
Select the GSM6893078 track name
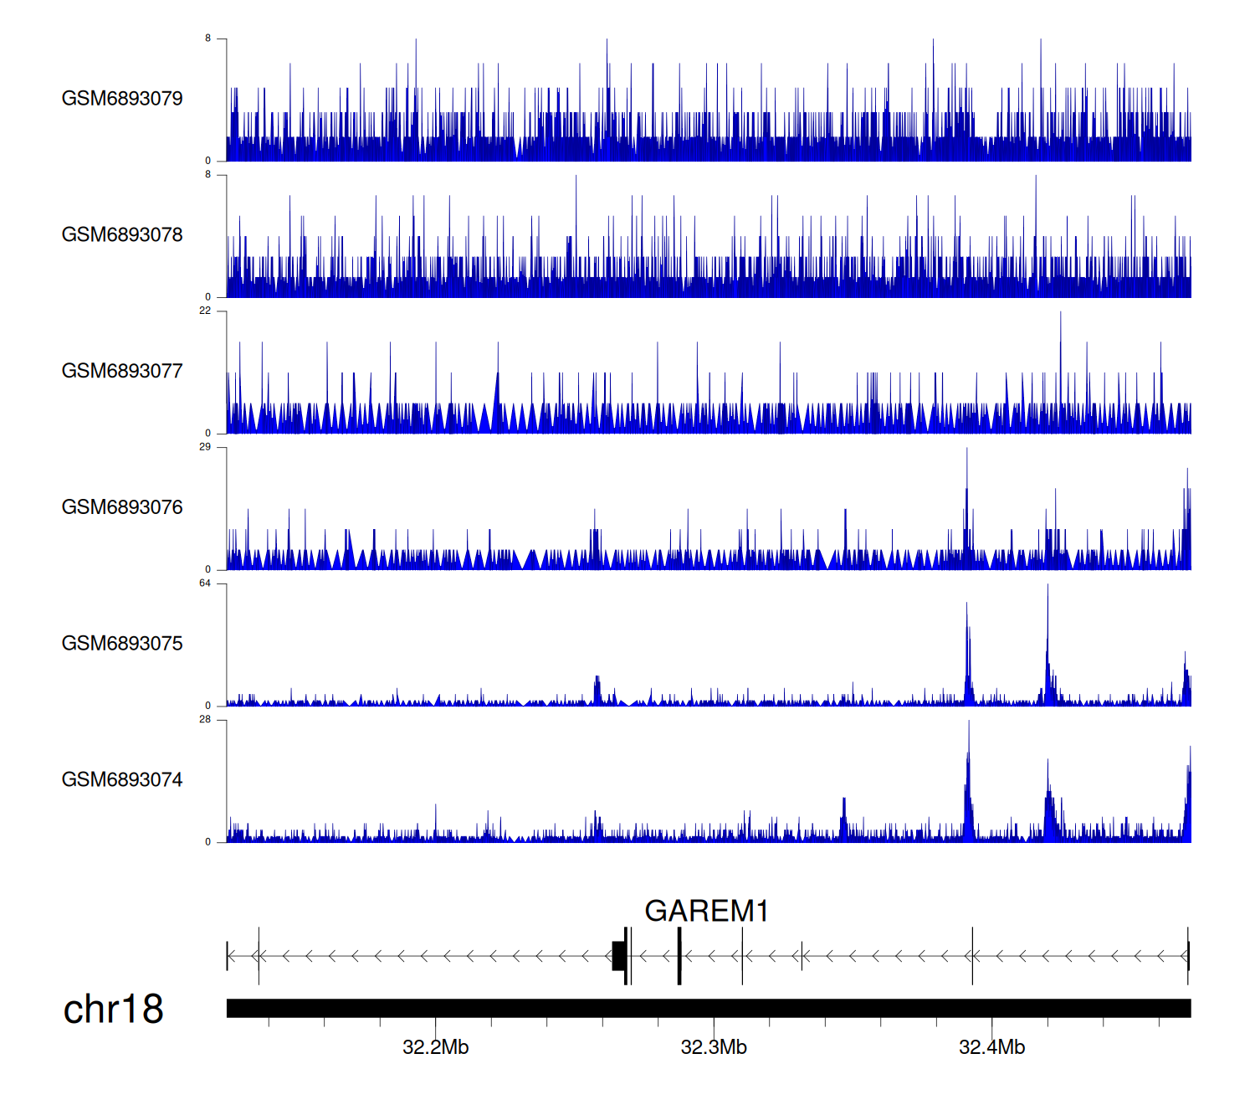tap(122, 235)
